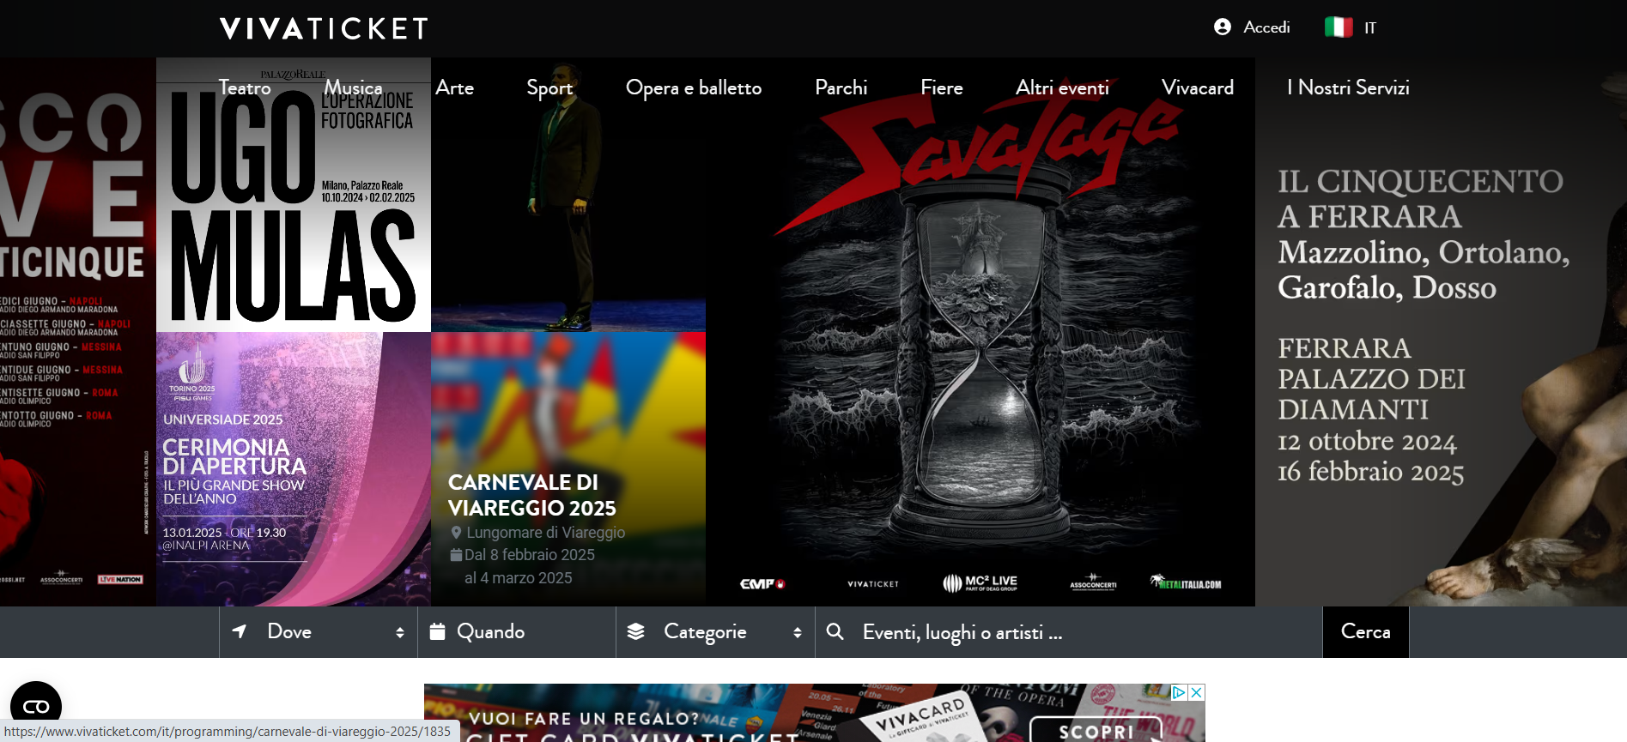Select Altri eventi in the navigation

(1061, 87)
